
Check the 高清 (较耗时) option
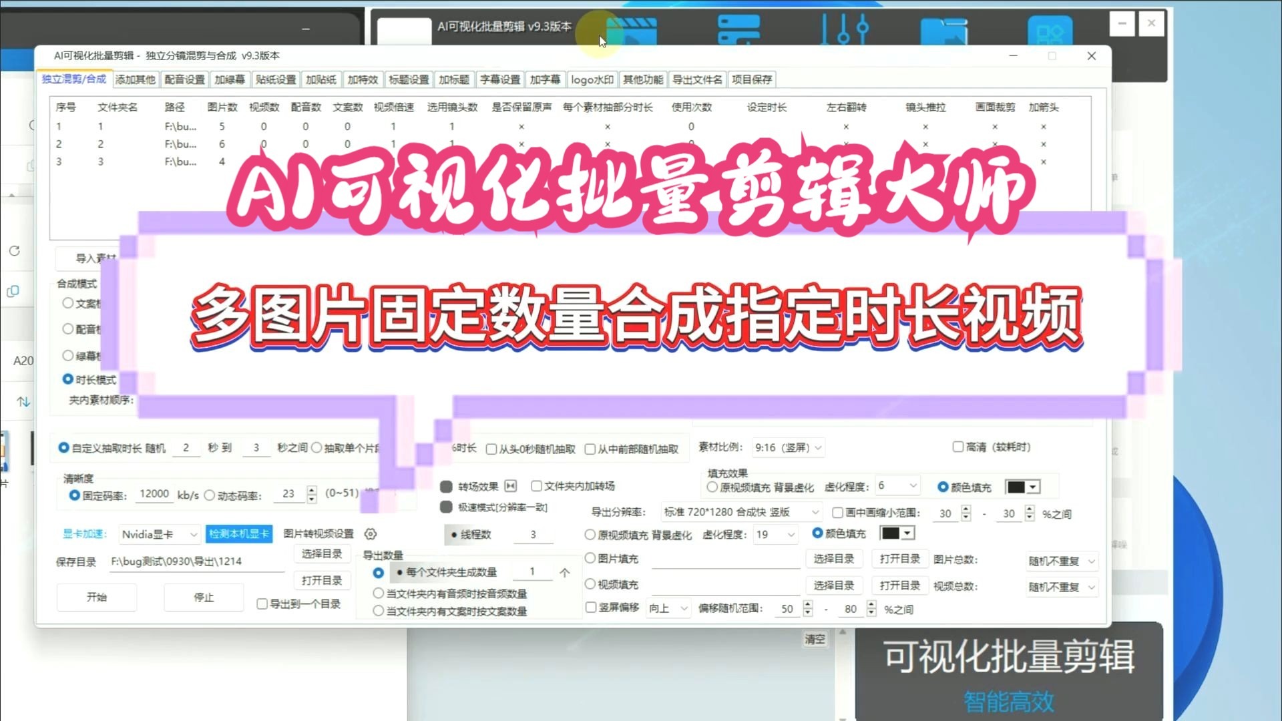click(x=958, y=447)
